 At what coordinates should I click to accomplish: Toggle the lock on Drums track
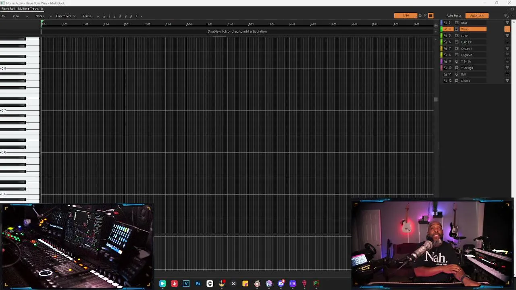[x=445, y=81]
